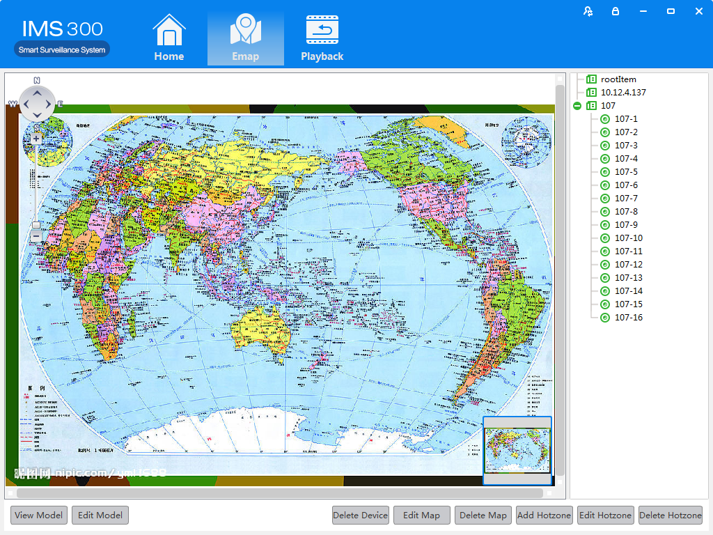Click the View Model button
The image size is (713, 535).
(39, 515)
